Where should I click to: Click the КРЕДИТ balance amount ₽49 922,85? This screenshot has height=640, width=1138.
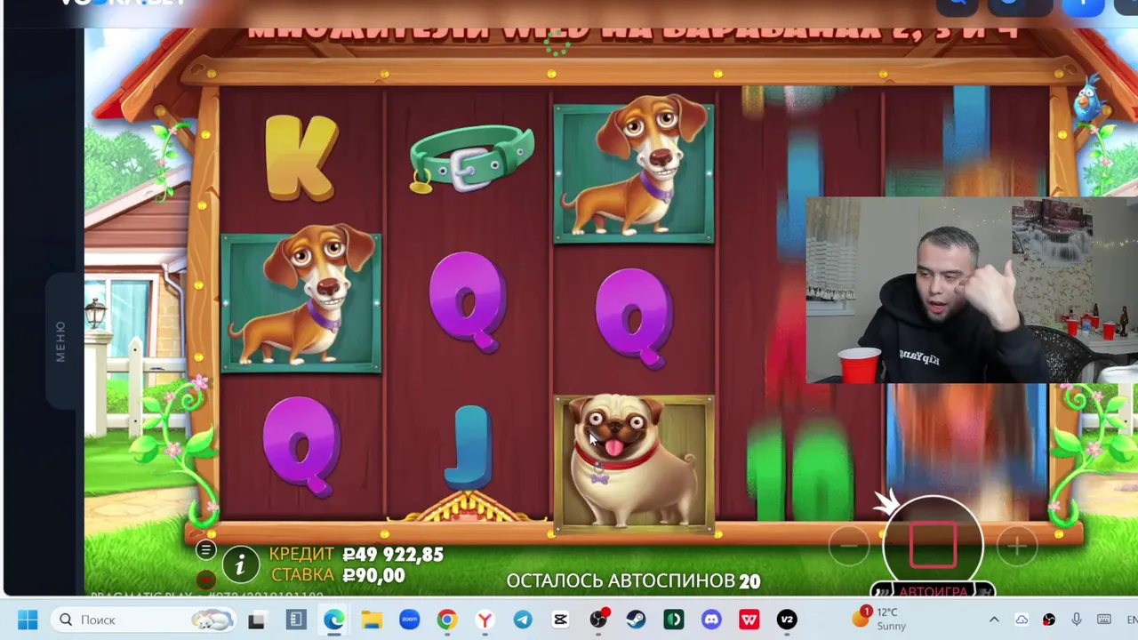pos(393,554)
